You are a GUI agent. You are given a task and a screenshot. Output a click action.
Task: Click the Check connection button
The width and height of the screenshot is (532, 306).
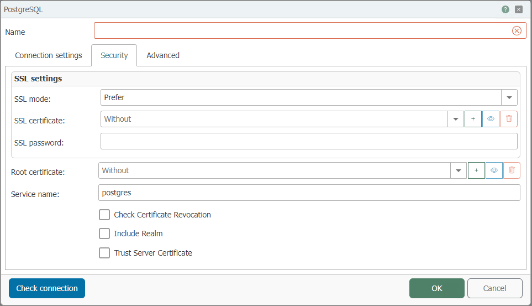coord(47,288)
